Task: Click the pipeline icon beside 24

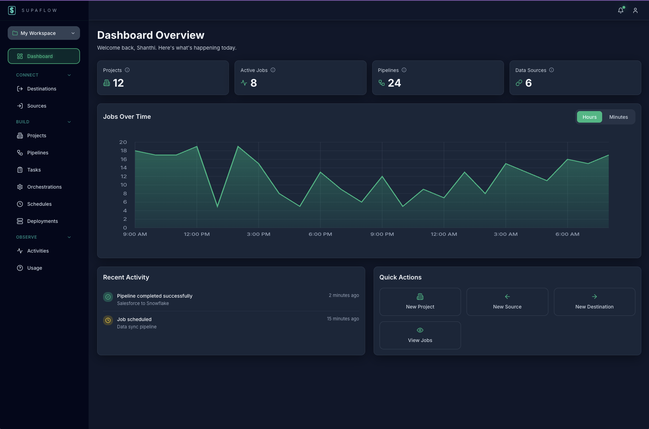Action: point(382,83)
